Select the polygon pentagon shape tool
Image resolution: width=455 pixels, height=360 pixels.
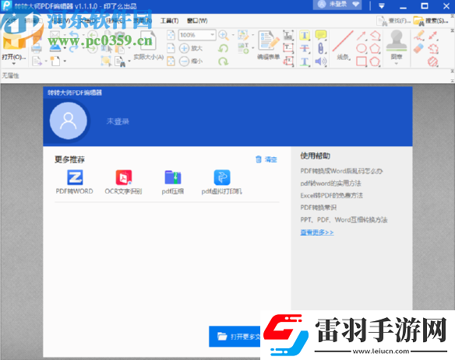375,48
